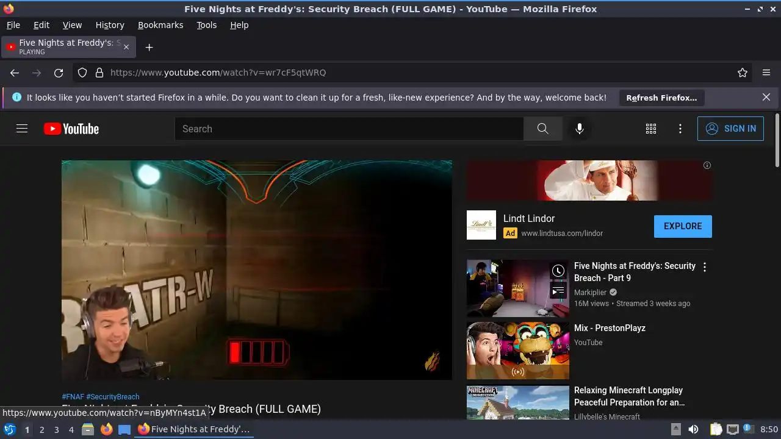This screenshot has height=439, width=781.
Task: Open the volume speaker tray icon
Action: point(693,429)
